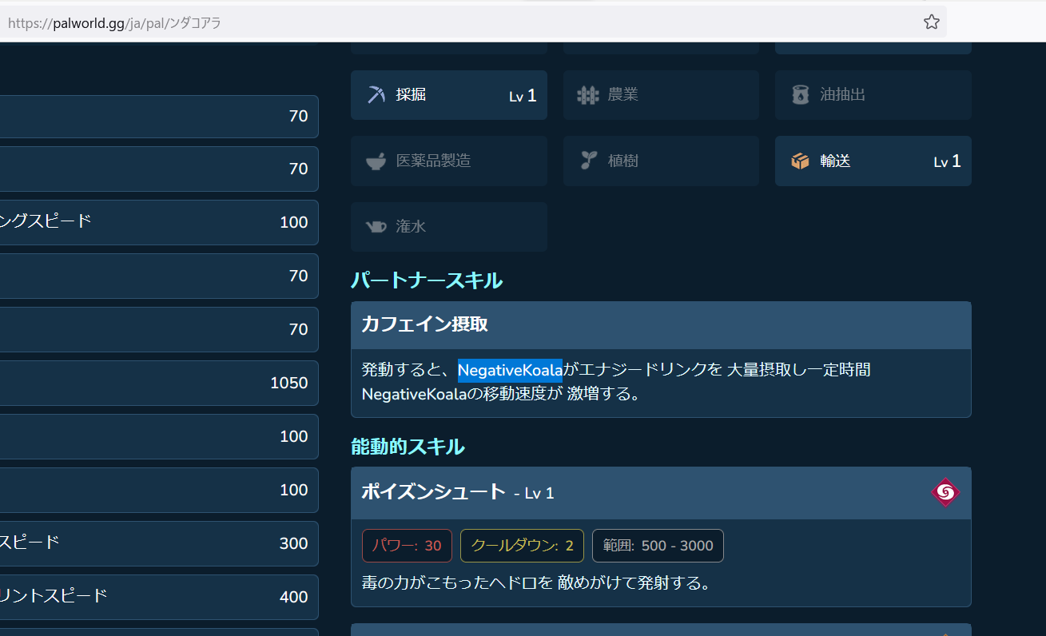Click the watering can icon

376,227
